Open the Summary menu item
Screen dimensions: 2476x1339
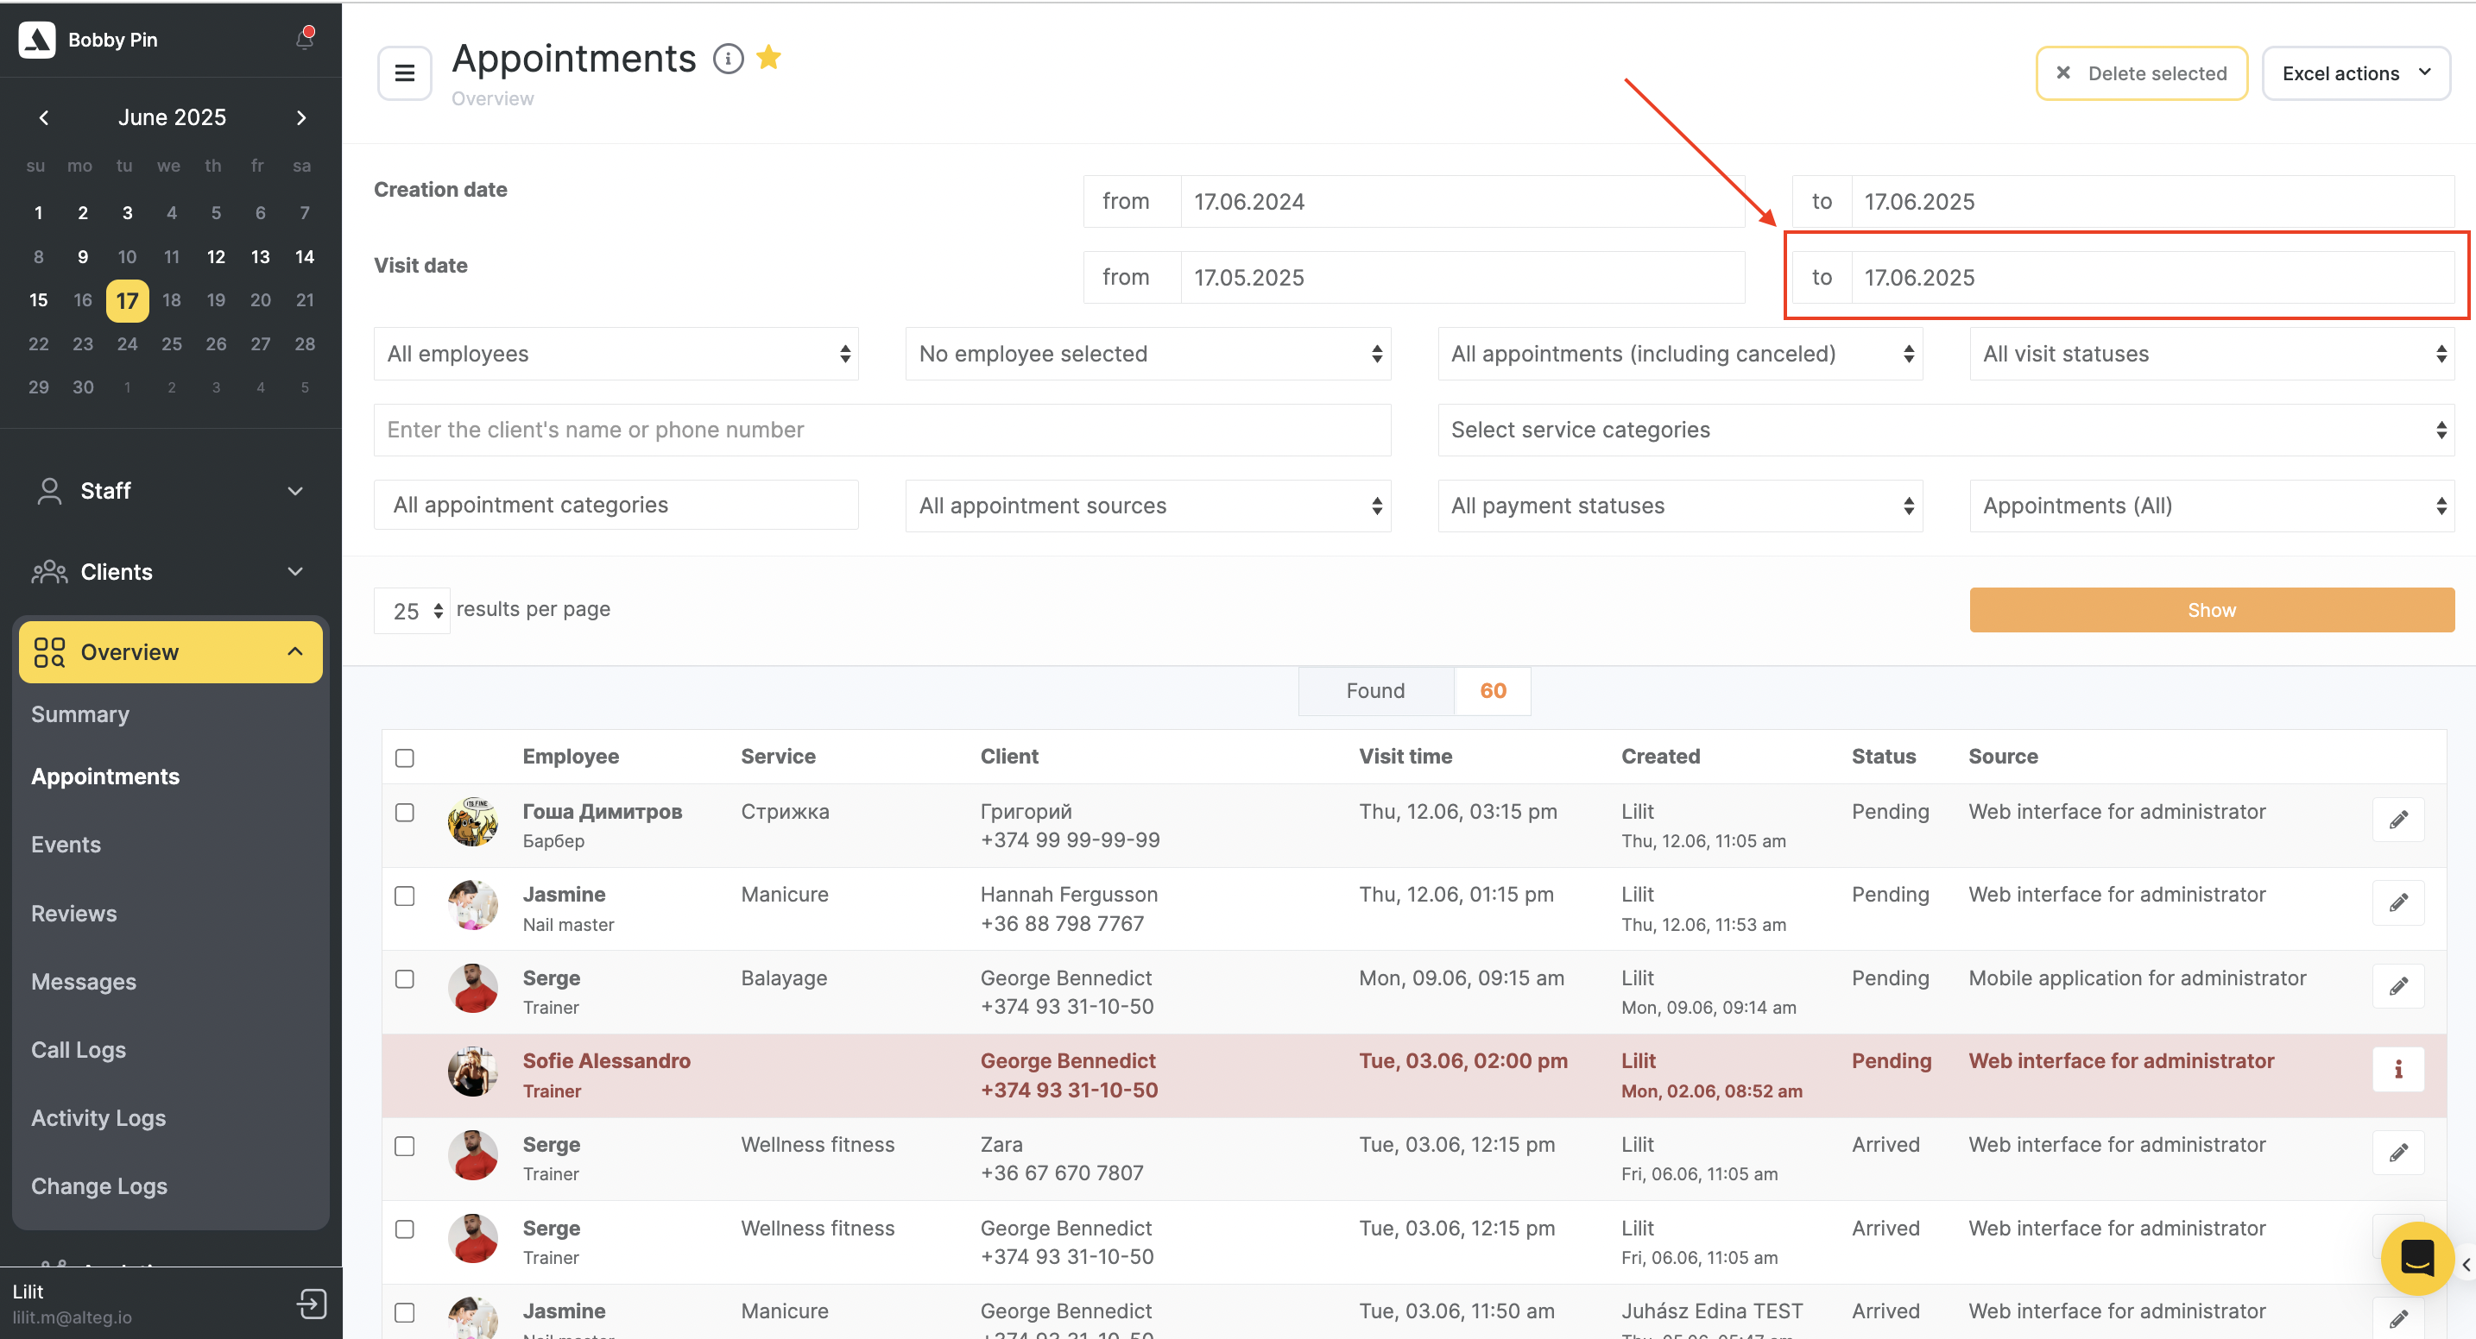[79, 714]
